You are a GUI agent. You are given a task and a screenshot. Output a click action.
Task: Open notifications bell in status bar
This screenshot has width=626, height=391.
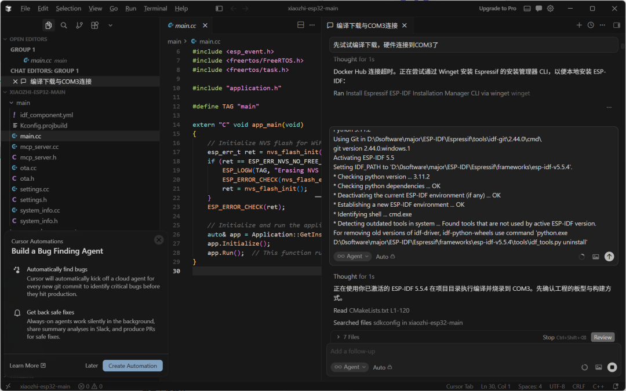point(615,386)
